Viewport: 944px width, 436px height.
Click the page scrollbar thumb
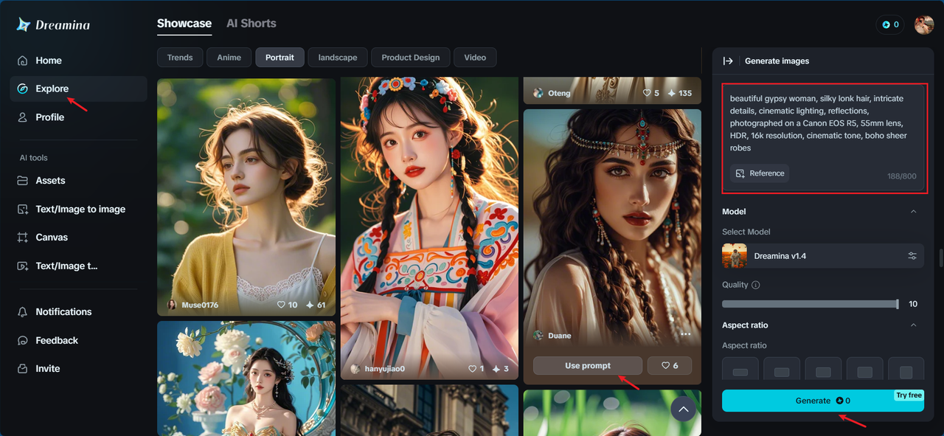click(940, 258)
